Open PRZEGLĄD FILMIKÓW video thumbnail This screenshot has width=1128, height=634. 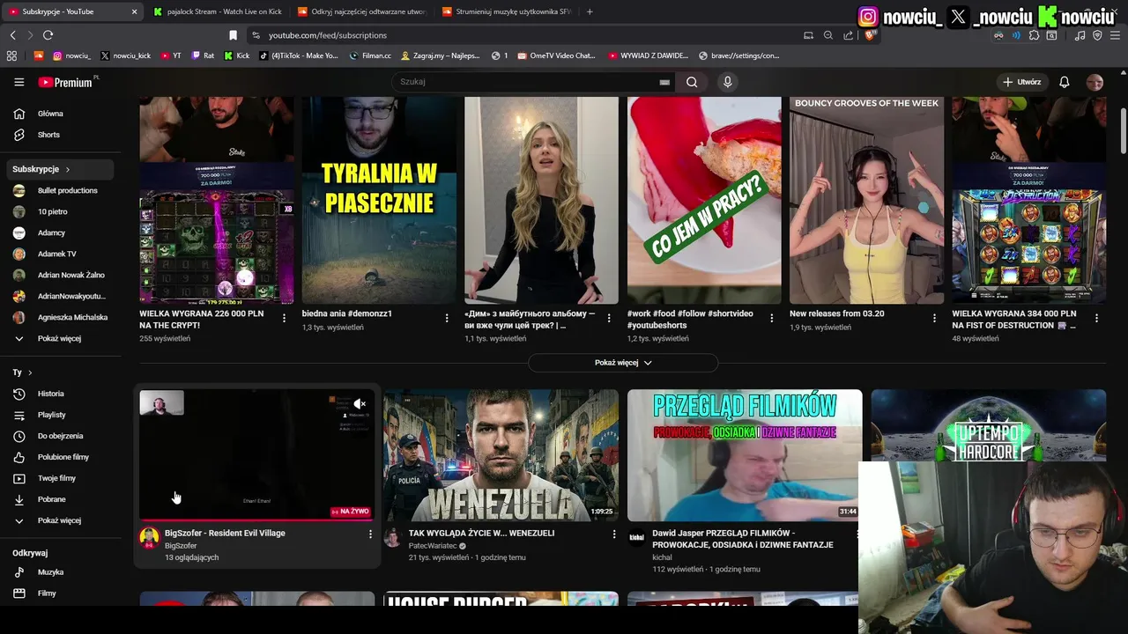745,455
